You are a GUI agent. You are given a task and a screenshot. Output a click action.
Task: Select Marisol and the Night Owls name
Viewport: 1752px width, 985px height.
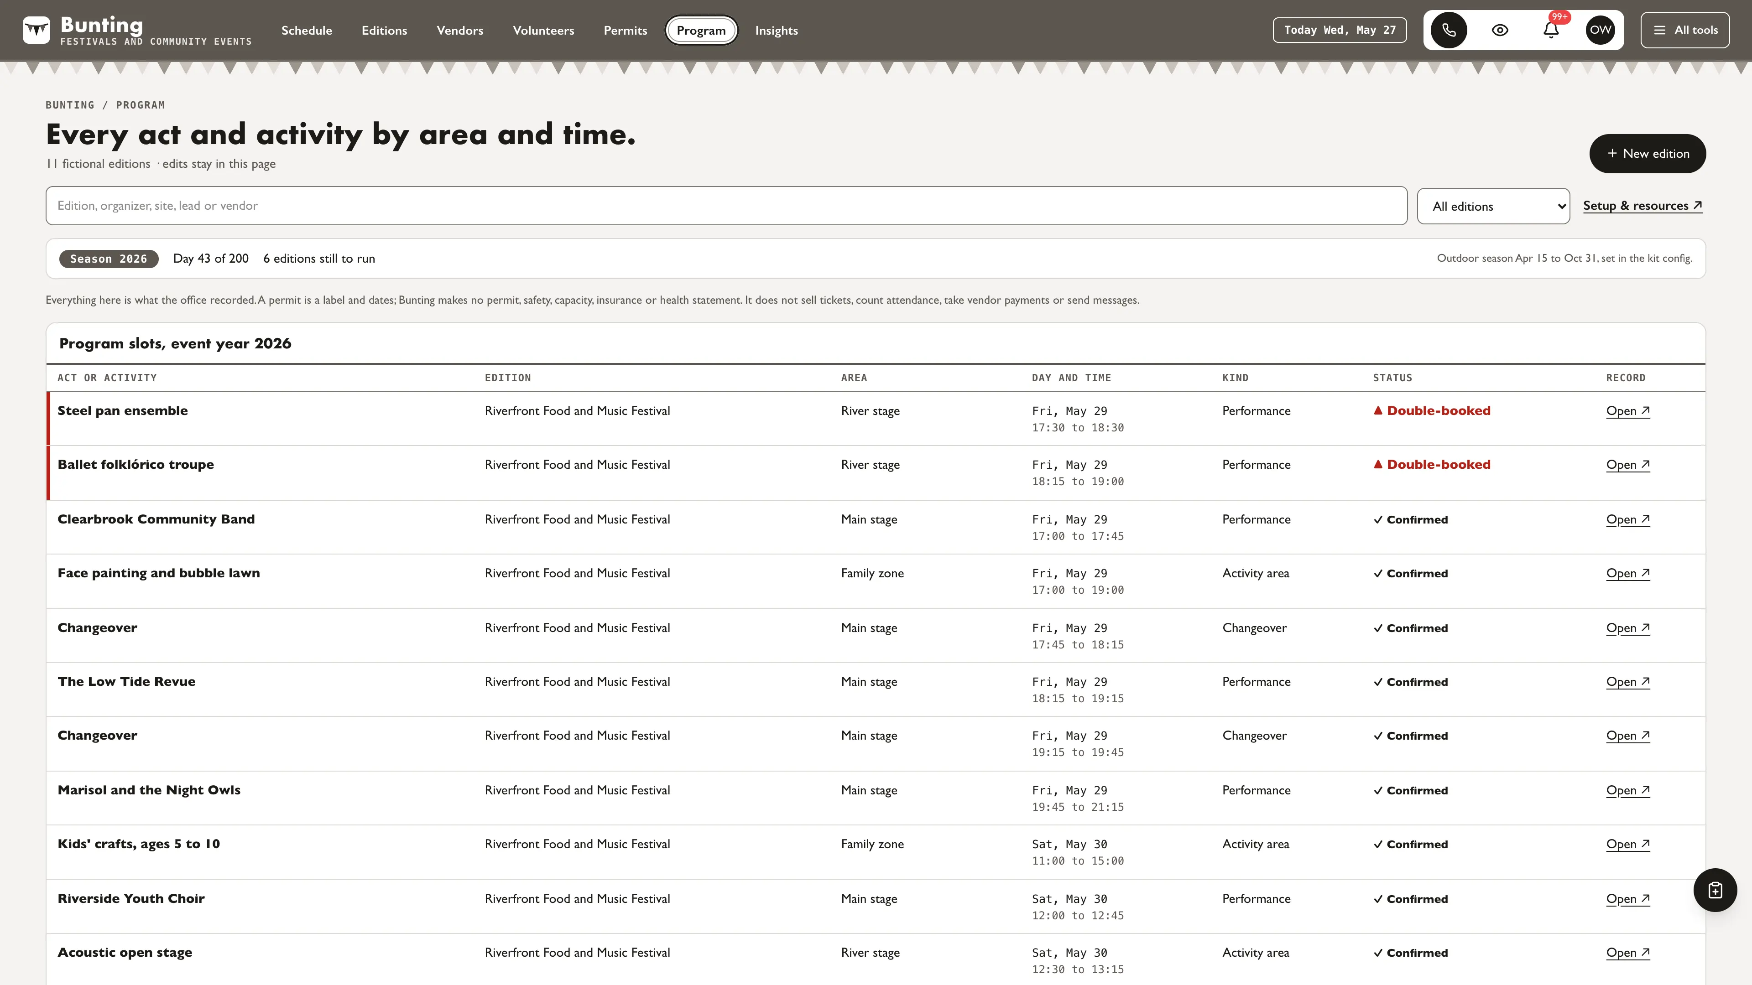[149, 790]
